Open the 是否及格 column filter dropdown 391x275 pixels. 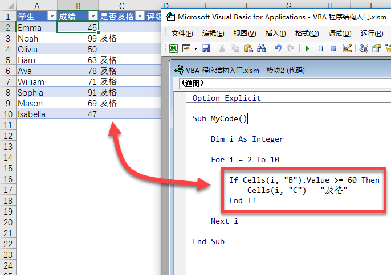139,17
